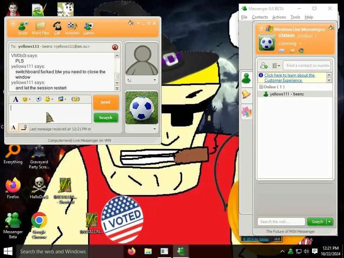Open File menu in Messenger

point(244,17)
